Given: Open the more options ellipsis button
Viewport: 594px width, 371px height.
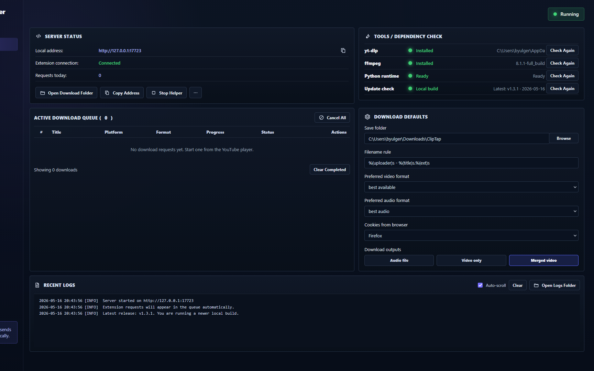Looking at the screenshot, I should pyautogui.click(x=196, y=93).
